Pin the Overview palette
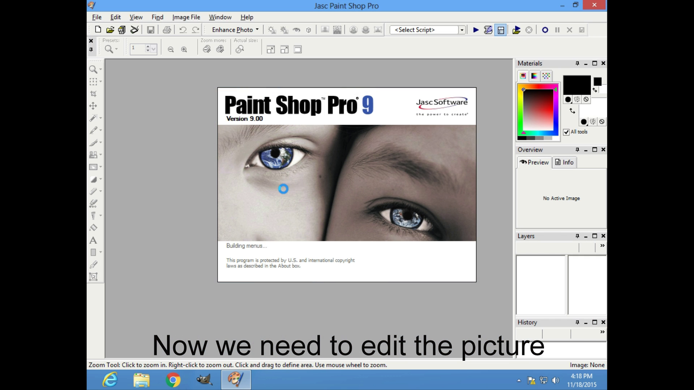Viewport: 694px width, 390px height. pos(577,149)
